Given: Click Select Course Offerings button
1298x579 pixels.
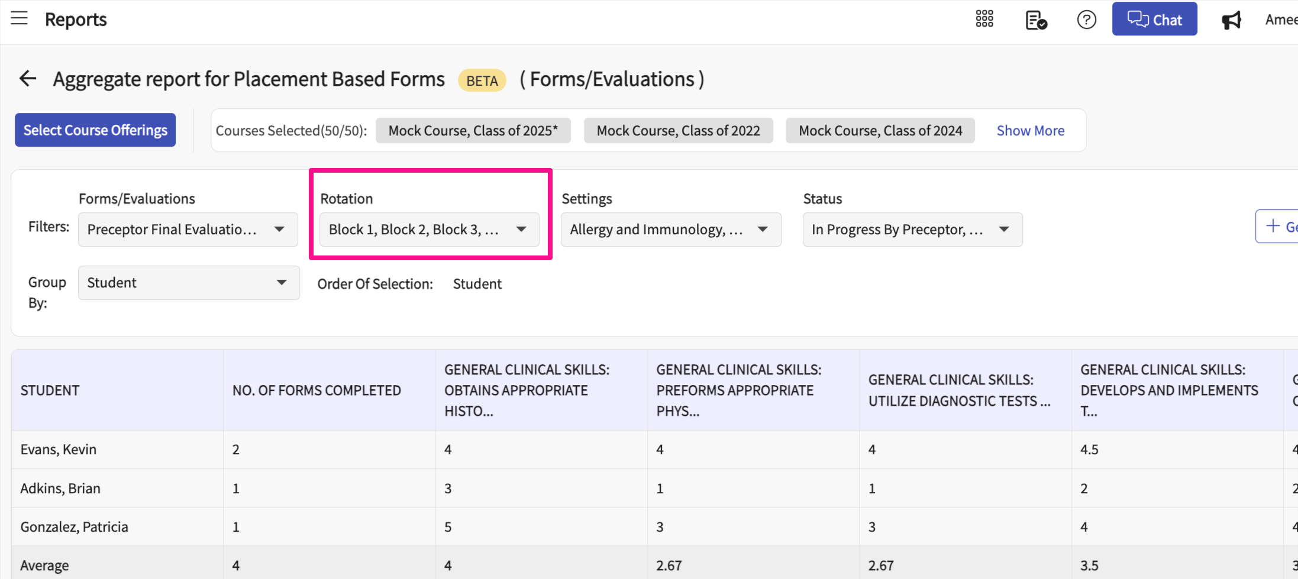Looking at the screenshot, I should point(95,130).
